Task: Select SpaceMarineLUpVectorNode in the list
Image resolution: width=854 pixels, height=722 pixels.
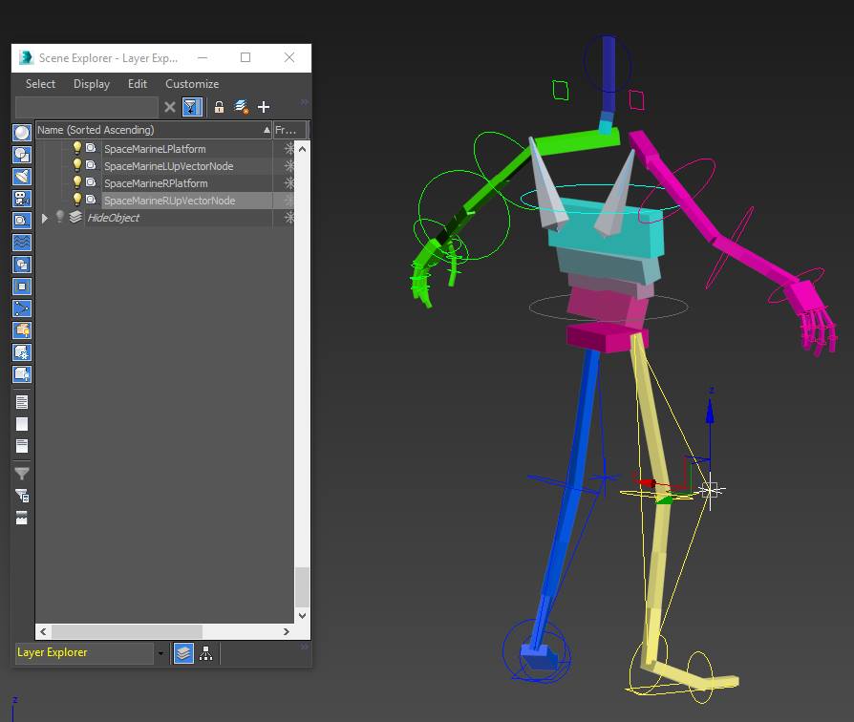Action: [168, 166]
